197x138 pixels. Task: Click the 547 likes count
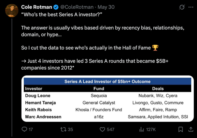tap(110, 129)
